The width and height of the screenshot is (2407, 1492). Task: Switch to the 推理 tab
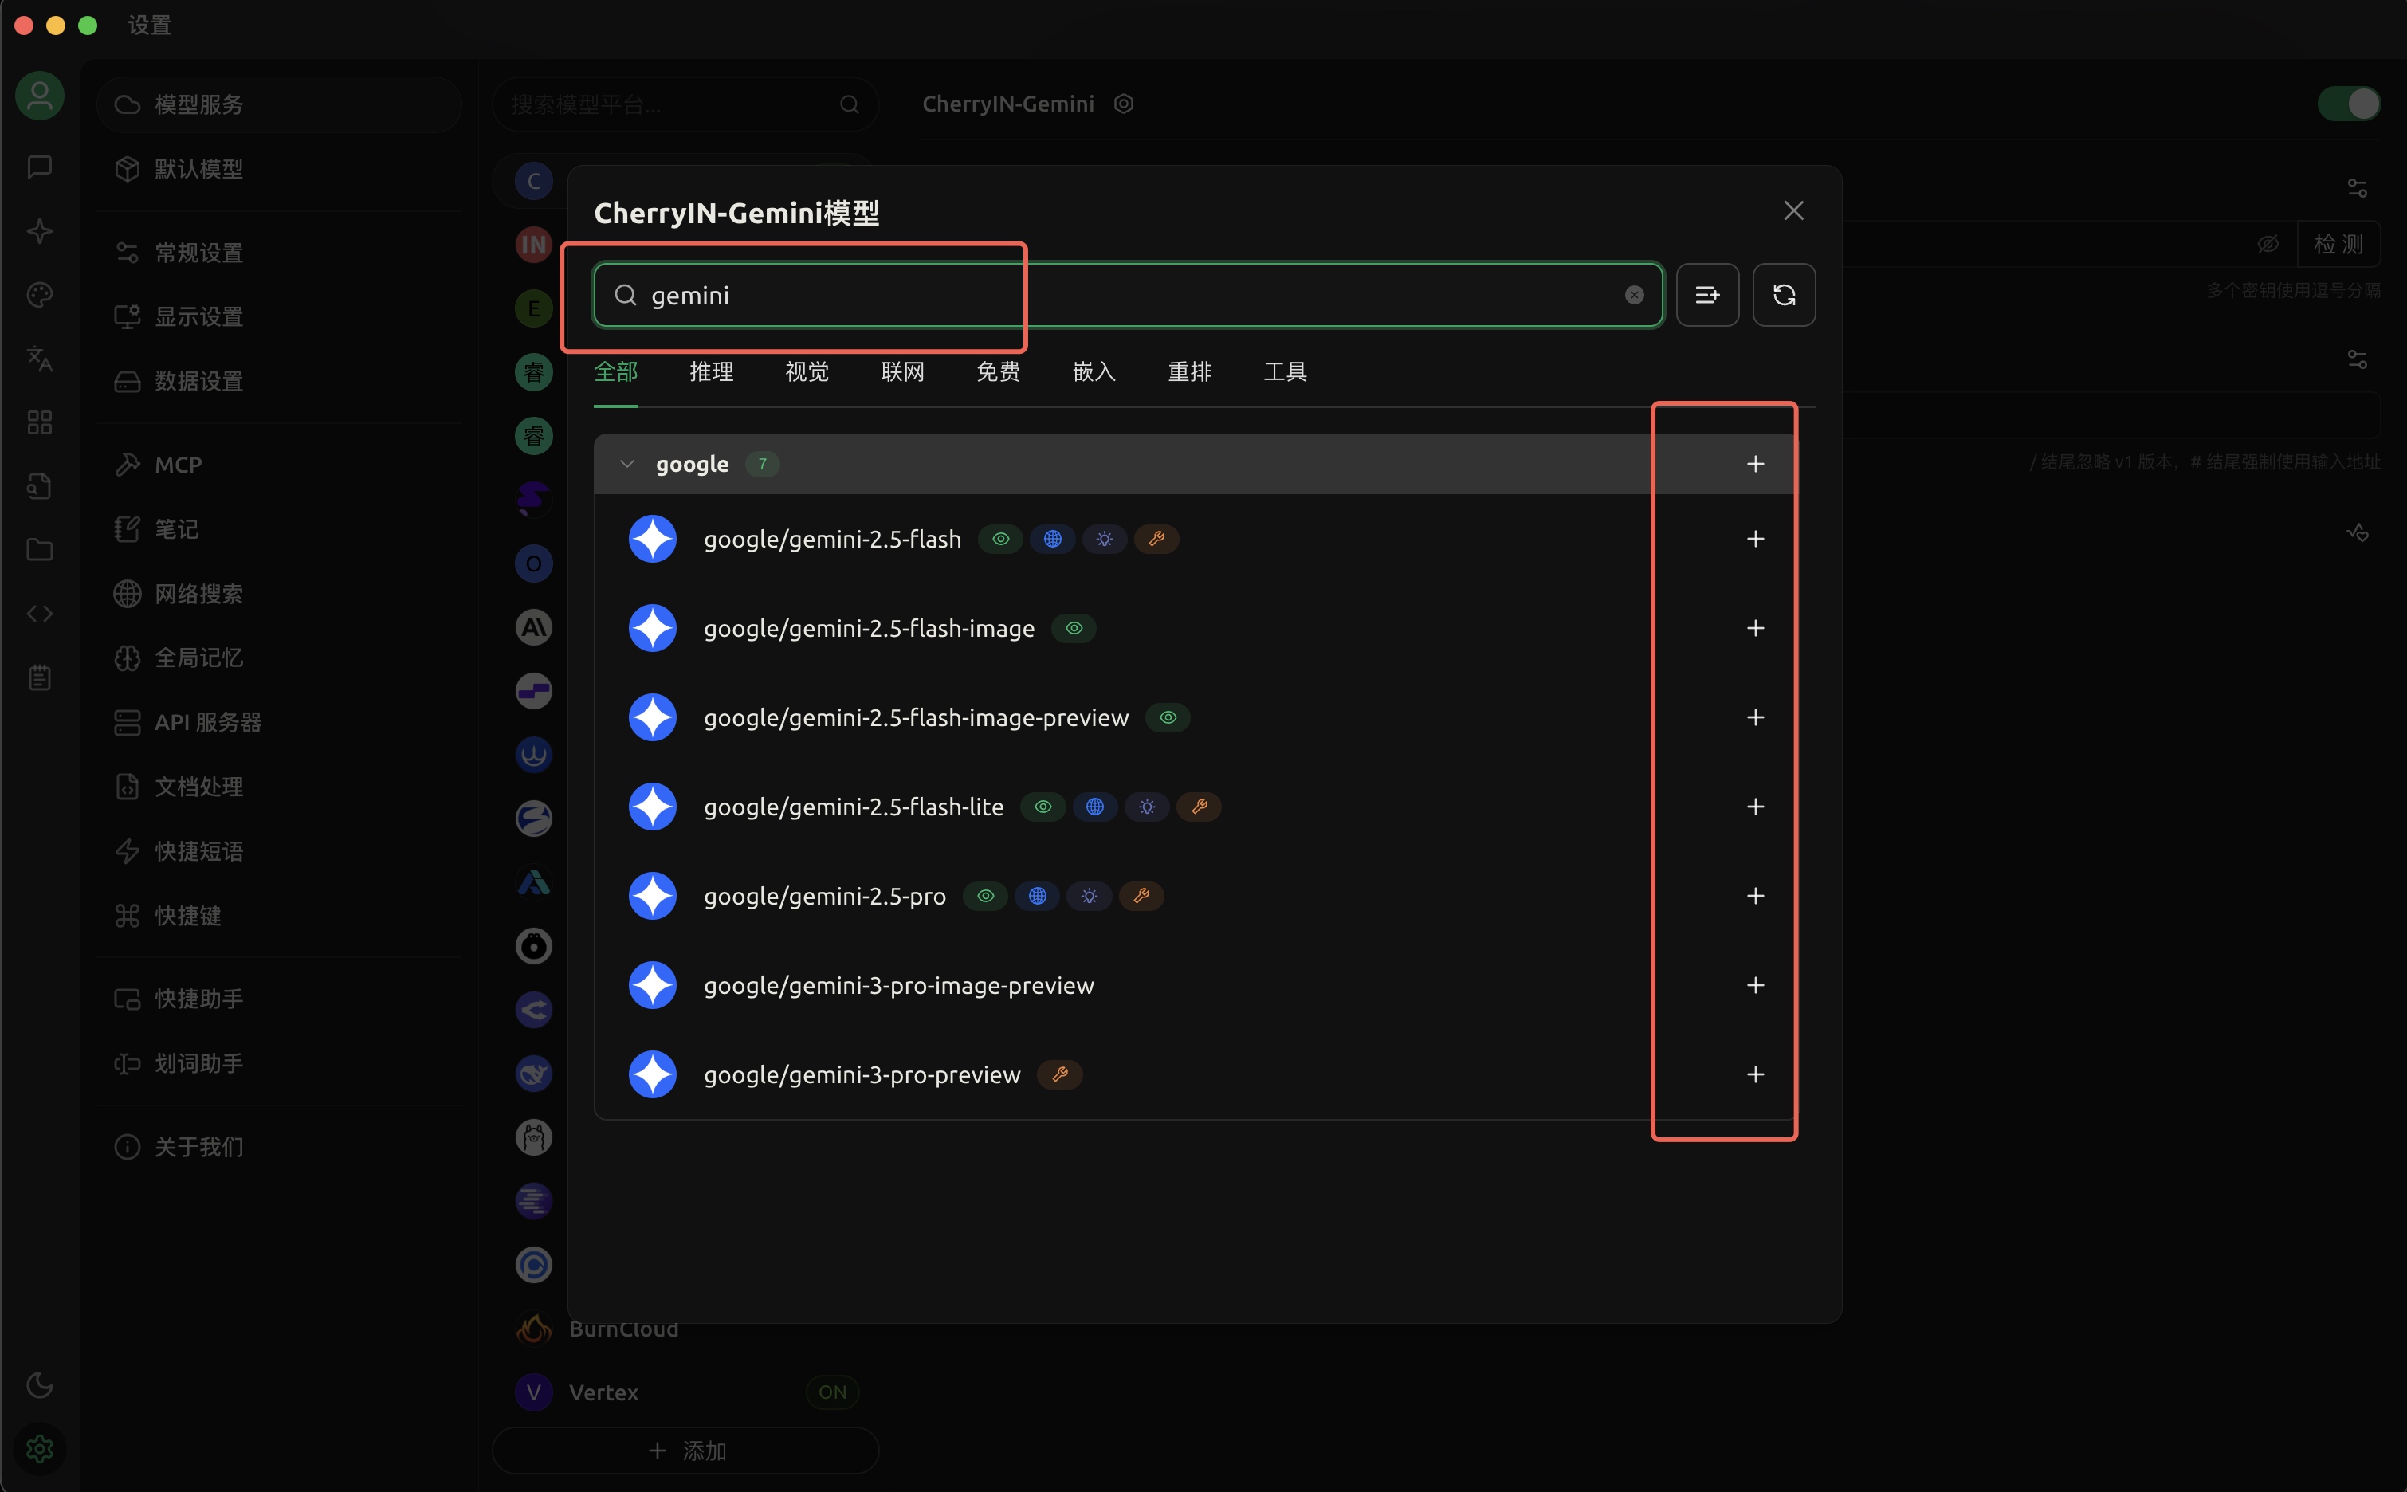click(x=710, y=372)
